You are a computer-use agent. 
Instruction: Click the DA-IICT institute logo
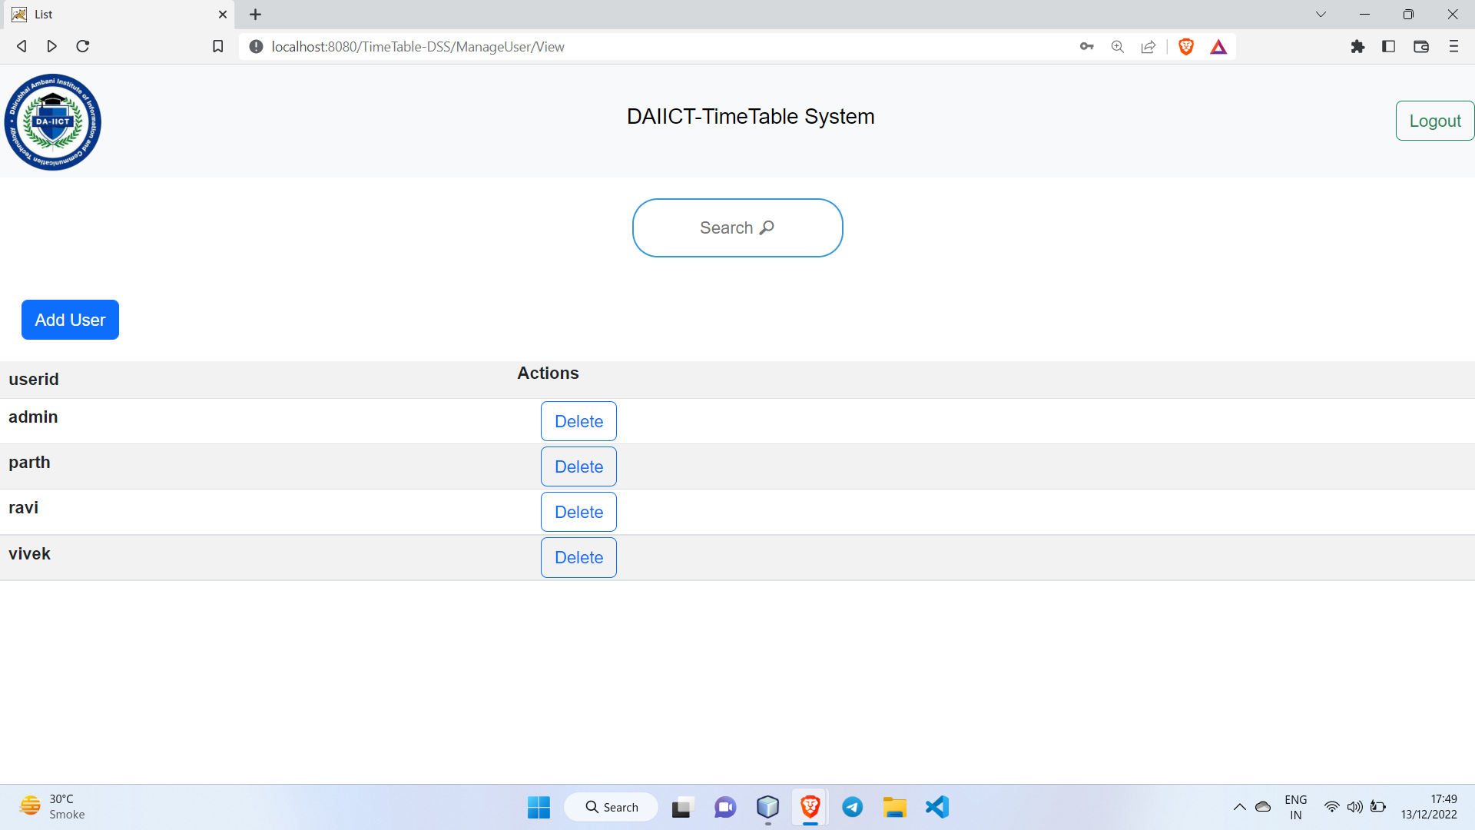(52, 121)
